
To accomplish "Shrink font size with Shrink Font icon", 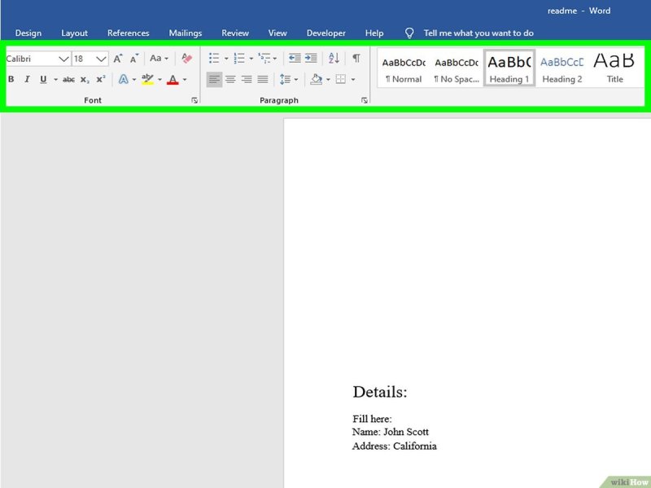I will [133, 59].
